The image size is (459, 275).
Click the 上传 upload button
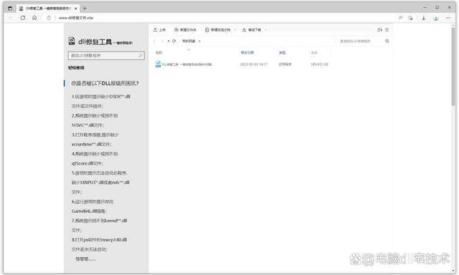pos(159,30)
